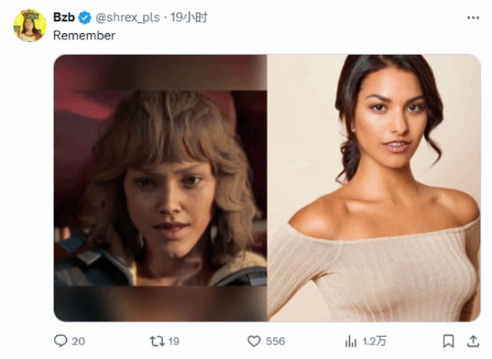The height and width of the screenshot is (359, 492).
Task: Click the like count 556
Action: tap(275, 341)
